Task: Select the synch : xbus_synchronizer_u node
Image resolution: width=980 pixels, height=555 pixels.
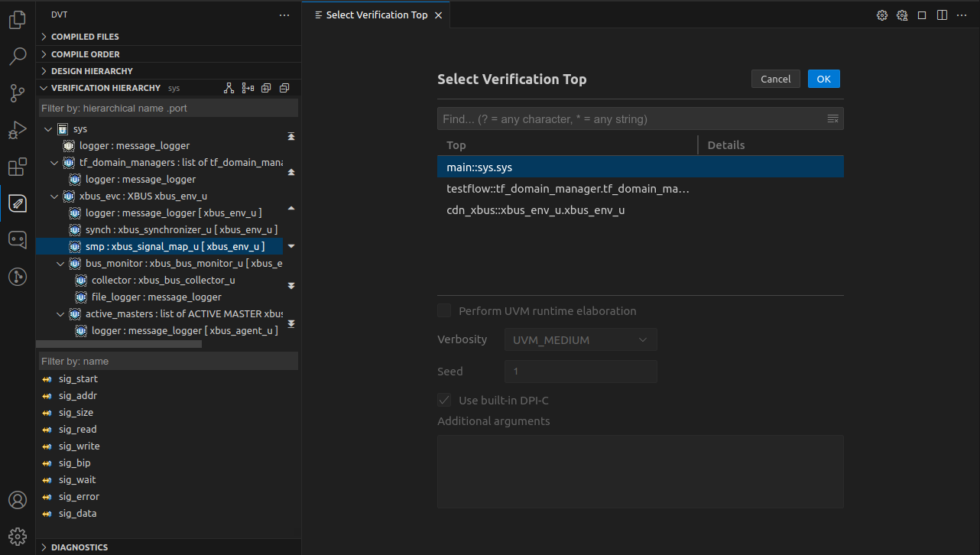Action: coord(180,229)
